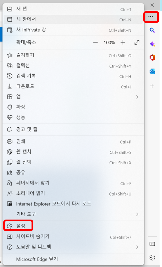
Task: Click the 소리내어 읽기 read aloud icon
Action: pos(10,194)
